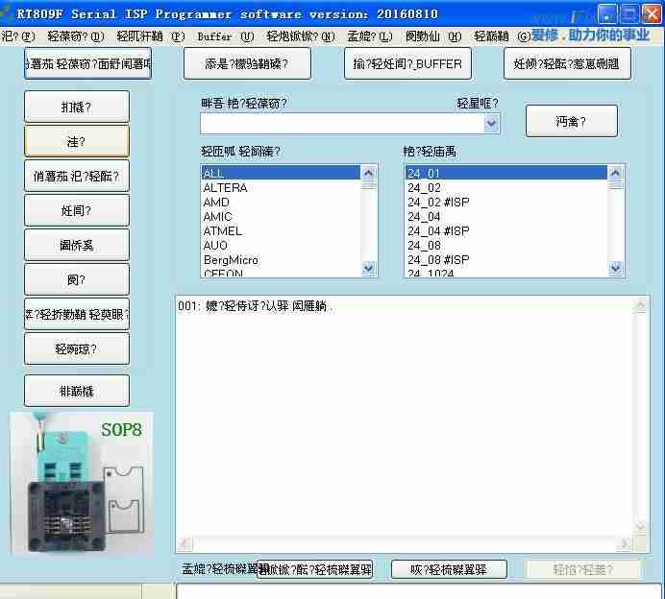
Task: Select 24_01 in the chip list
Action: coord(506,173)
